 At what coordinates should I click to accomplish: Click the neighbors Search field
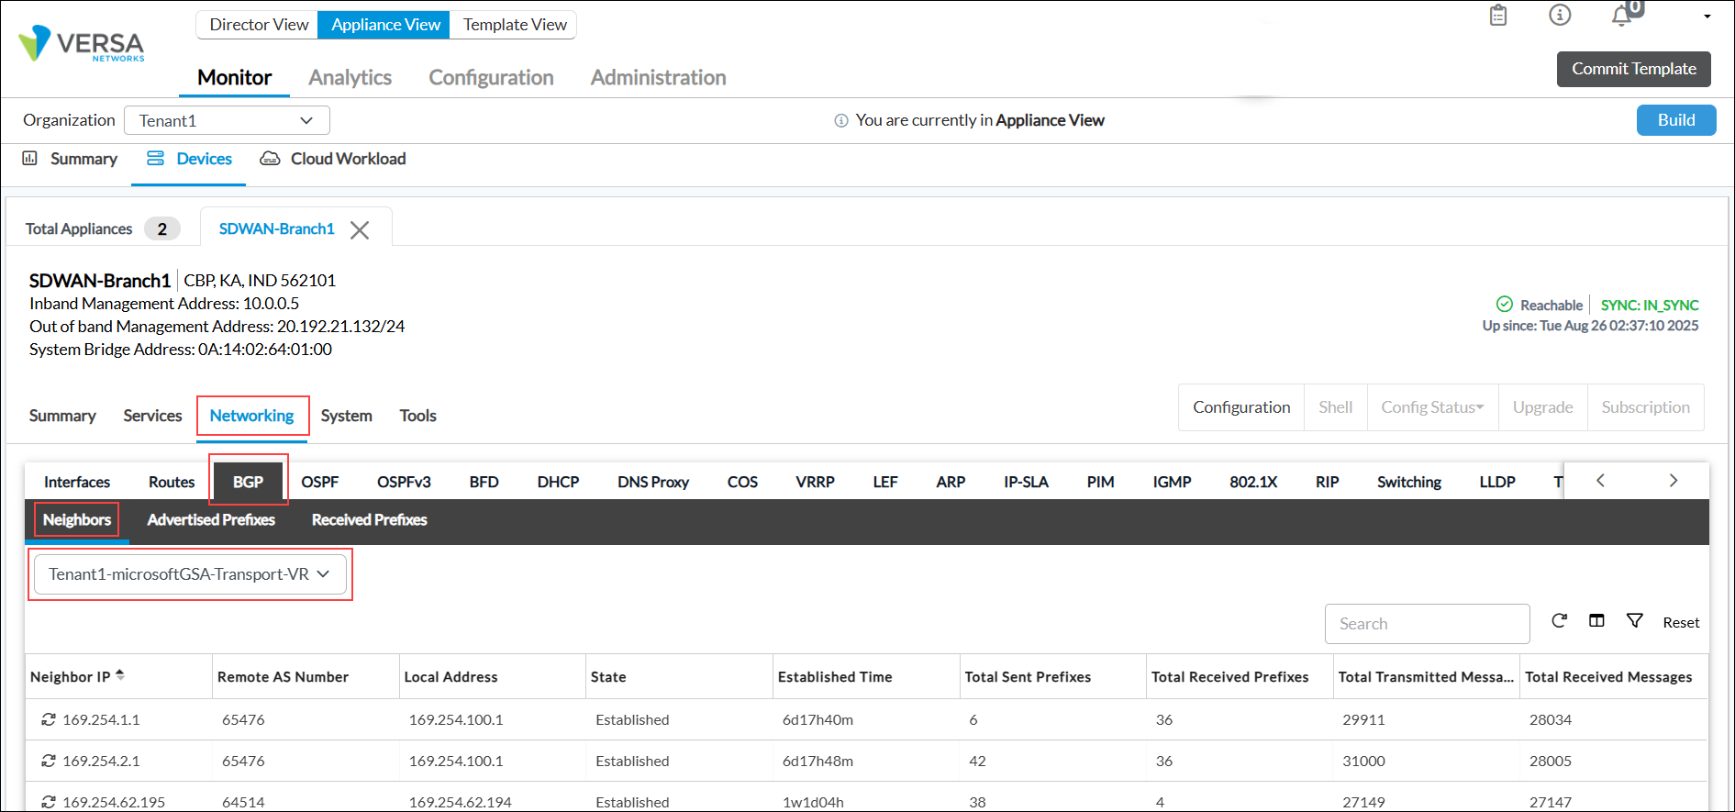(1427, 624)
